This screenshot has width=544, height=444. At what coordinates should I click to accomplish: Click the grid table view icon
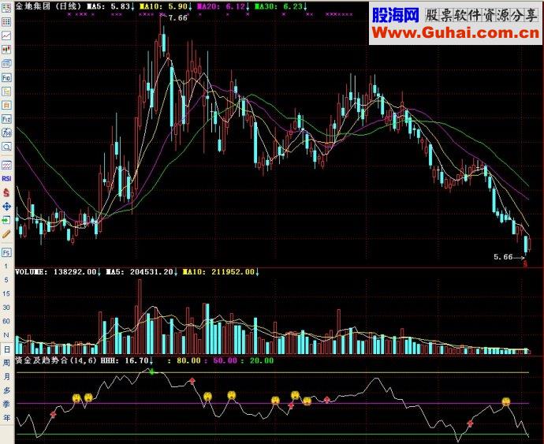click(6, 22)
